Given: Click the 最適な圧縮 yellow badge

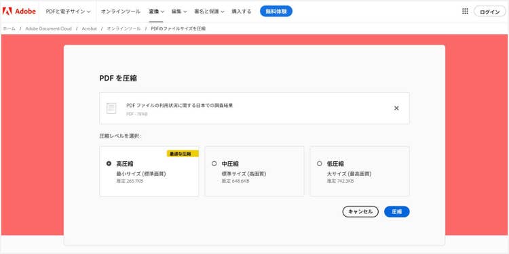Looking at the screenshot, I should click(183, 154).
